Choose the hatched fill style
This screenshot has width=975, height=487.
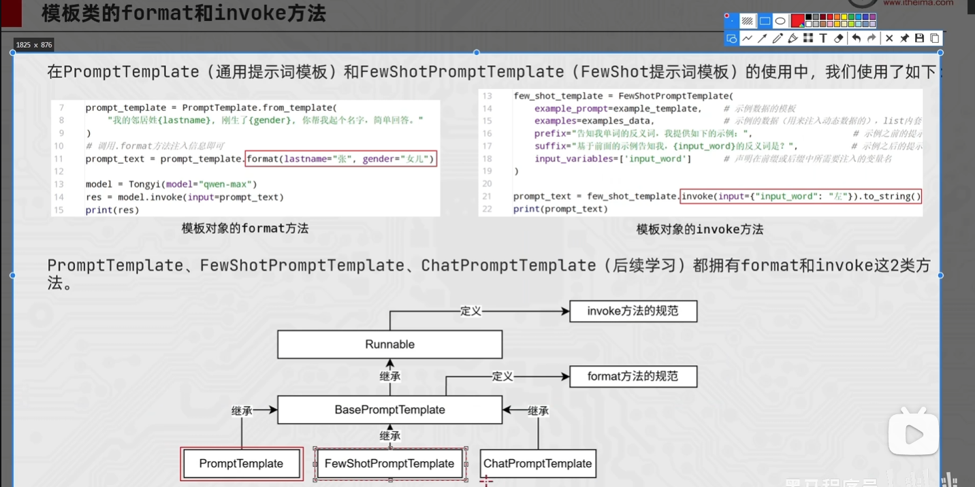[x=748, y=21]
